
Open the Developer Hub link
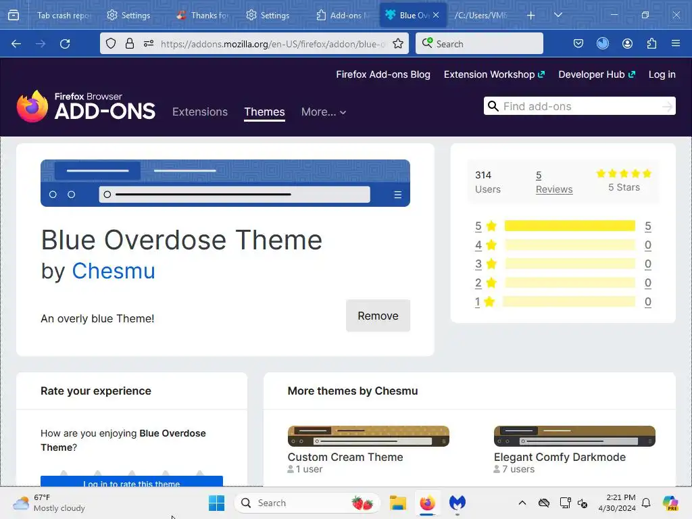coord(597,74)
